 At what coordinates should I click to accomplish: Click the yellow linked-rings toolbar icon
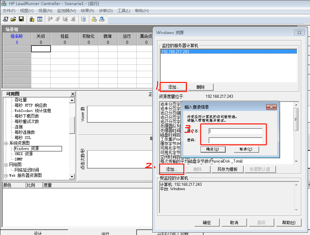[x=94, y=19]
